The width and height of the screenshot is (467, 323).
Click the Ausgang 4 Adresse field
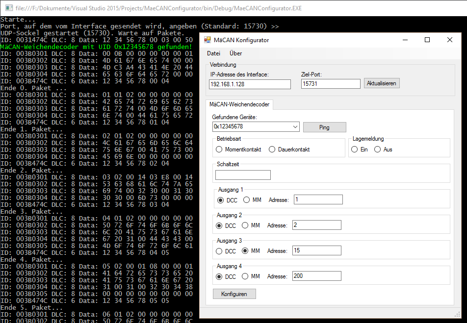(316, 276)
